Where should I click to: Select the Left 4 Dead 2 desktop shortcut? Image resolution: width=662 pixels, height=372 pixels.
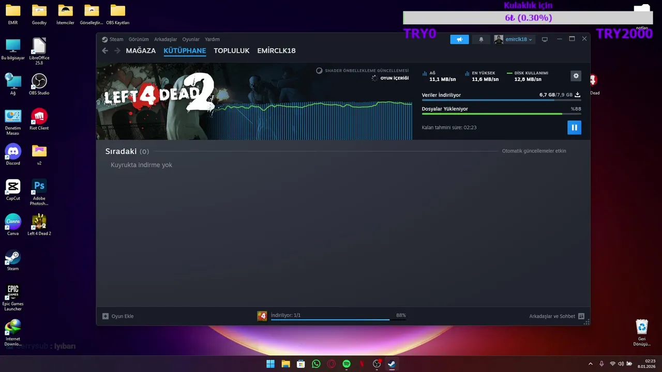coord(39,225)
